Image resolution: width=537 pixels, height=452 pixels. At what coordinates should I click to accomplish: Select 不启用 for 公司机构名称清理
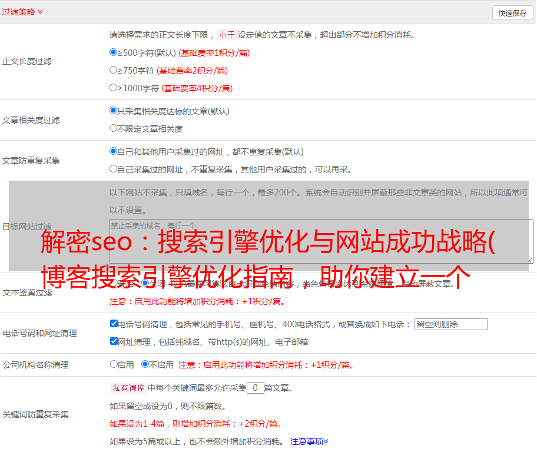145,364
